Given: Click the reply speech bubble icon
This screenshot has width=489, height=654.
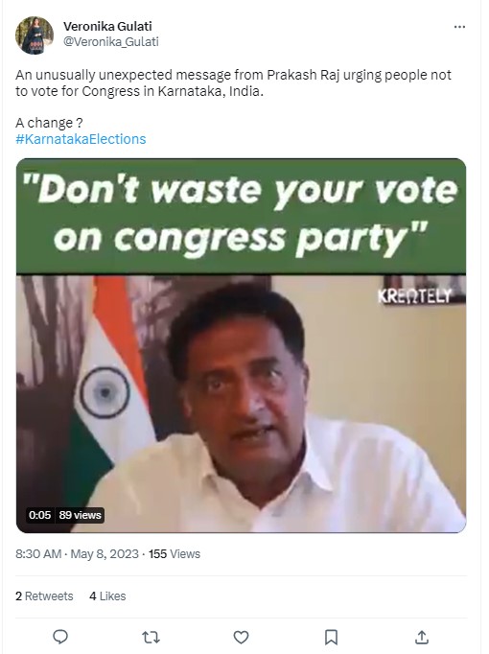Looking at the screenshot, I should (x=60, y=637).
